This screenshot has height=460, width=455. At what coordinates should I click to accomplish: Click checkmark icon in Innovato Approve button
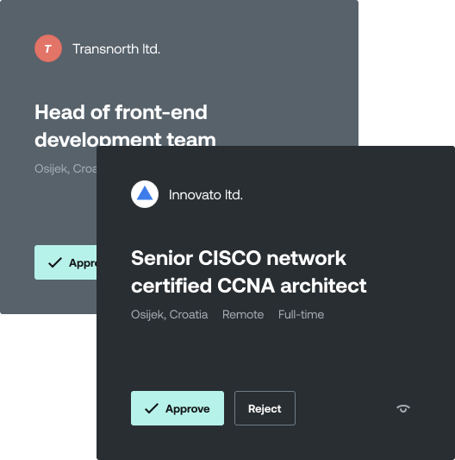point(152,408)
